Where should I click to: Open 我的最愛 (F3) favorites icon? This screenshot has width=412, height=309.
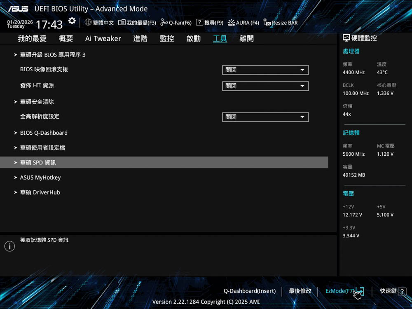coord(122,23)
